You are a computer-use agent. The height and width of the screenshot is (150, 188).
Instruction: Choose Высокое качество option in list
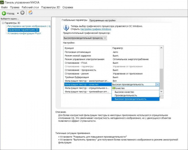pyautogui.click(x=135, y=92)
